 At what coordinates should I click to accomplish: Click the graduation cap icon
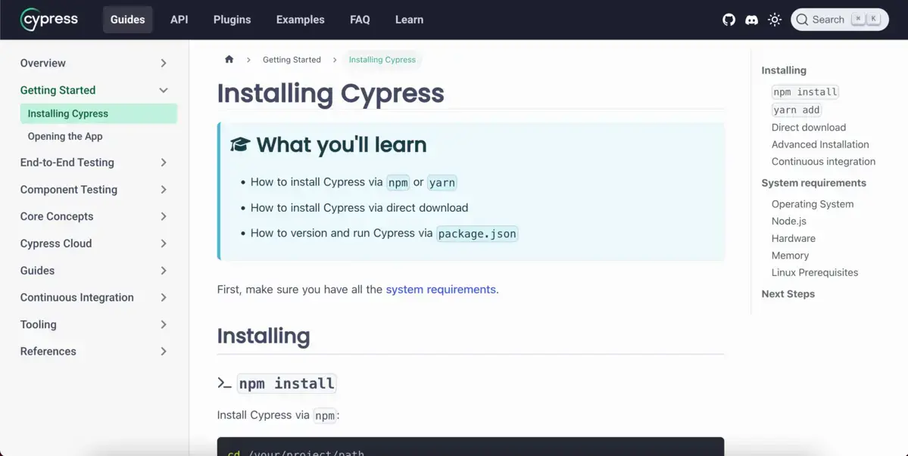[240, 144]
